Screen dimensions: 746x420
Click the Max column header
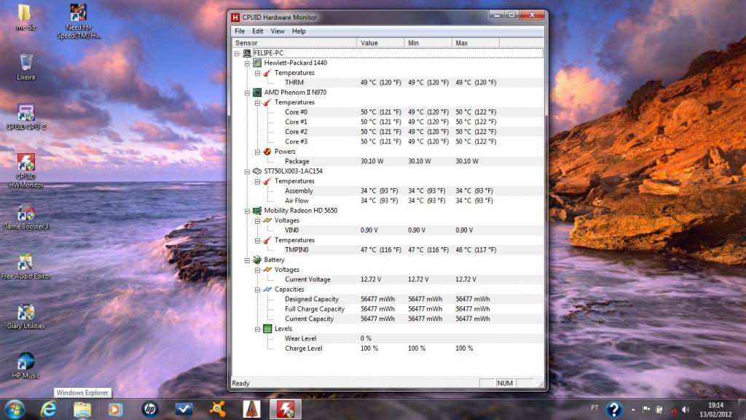coord(476,43)
